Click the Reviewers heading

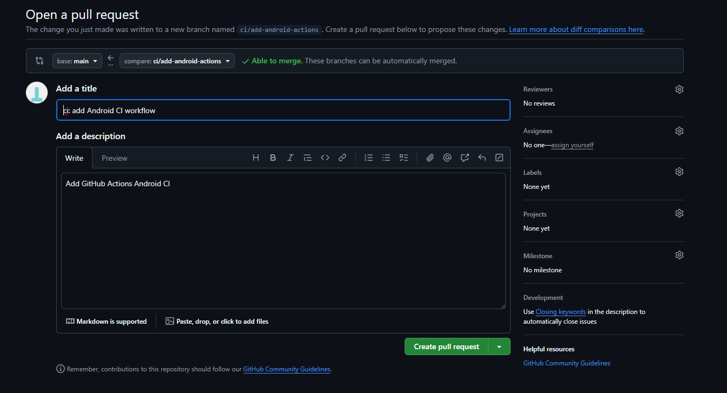[538, 89]
